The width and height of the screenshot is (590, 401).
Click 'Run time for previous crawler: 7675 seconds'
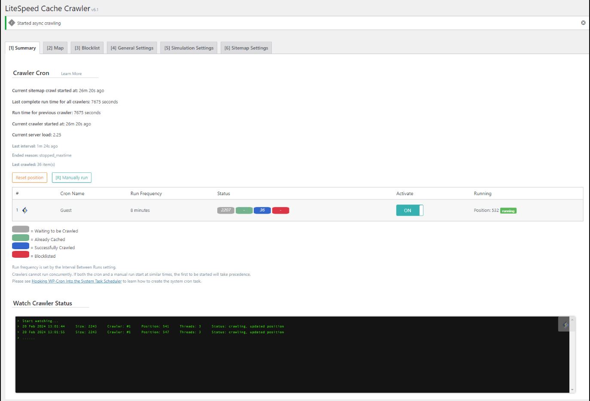coord(56,113)
